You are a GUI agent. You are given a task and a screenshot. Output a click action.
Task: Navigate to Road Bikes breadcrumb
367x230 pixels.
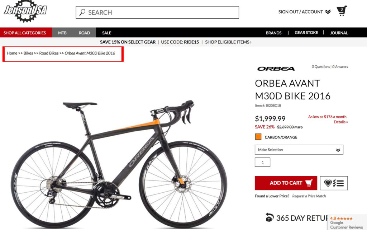point(49,53)
